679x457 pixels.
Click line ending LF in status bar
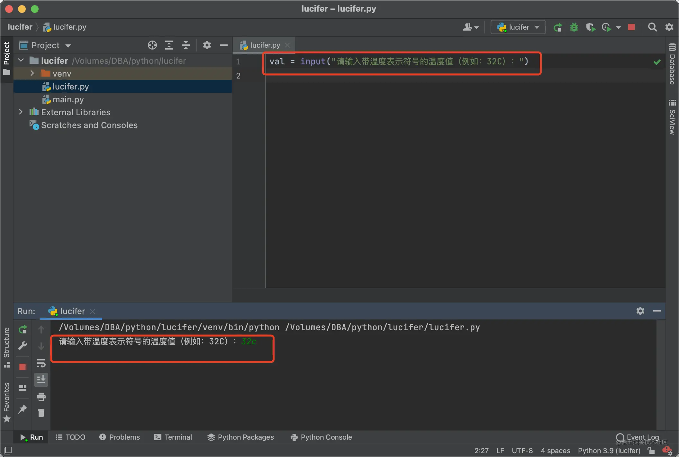tap(500, 451)
